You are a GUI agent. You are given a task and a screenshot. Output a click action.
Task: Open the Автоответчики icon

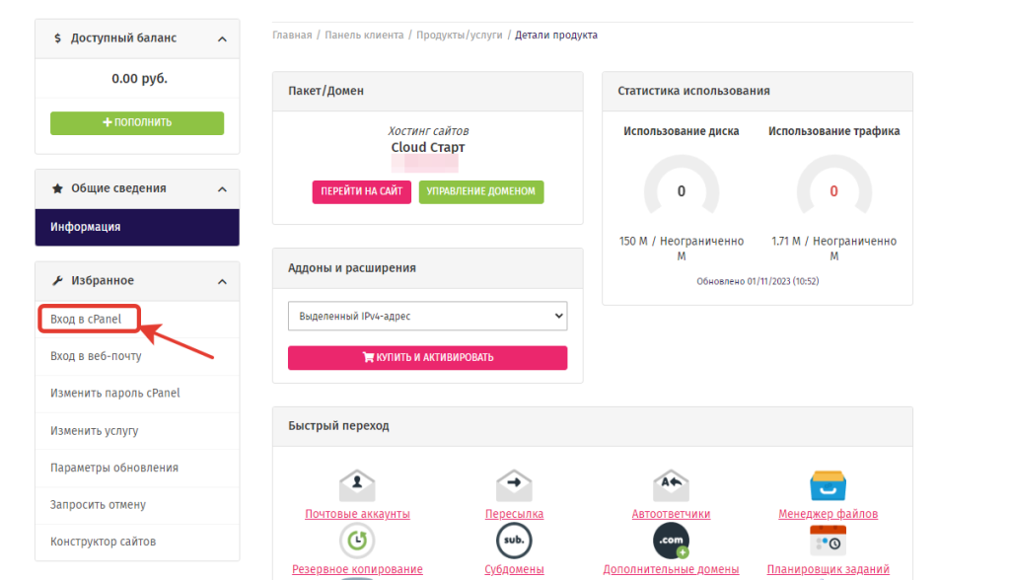(x=671, y=485)
